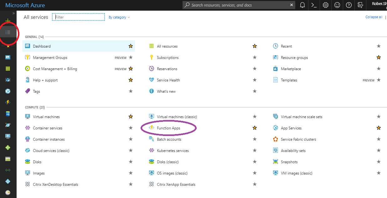This screenshot has width=387, height=198.
Task: Open Batch accounts
Action: pyautogui.click(x=169, y=139)
